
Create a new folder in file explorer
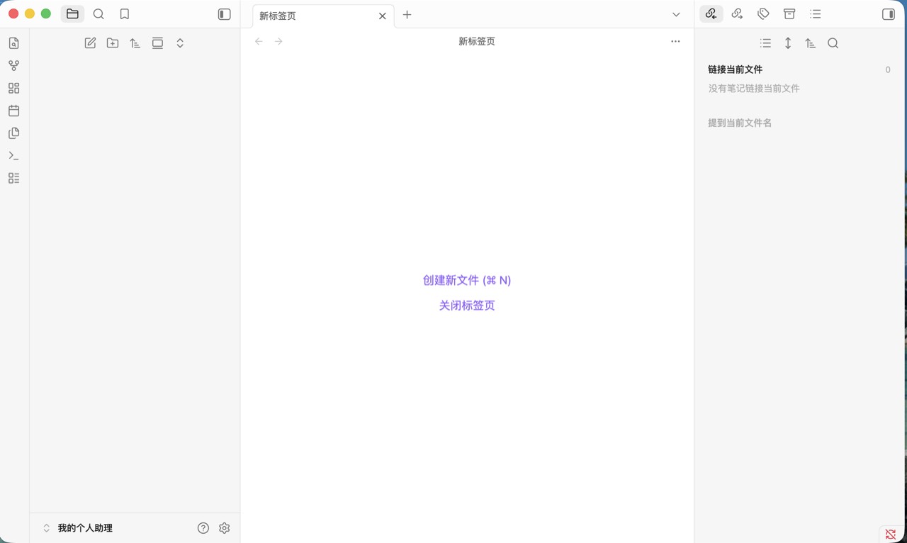(x=113, y=43)
